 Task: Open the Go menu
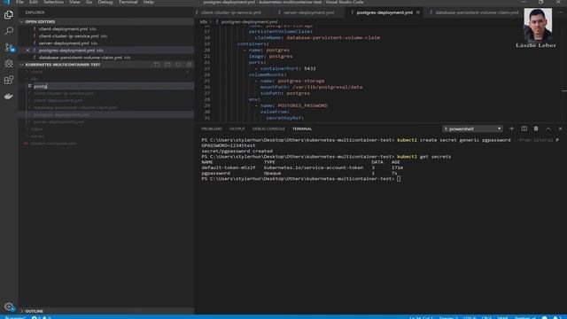(x=89, y=2)
